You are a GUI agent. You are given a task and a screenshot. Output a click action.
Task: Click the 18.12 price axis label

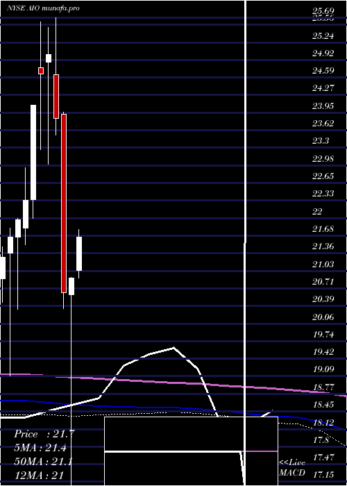click(323, 422)
